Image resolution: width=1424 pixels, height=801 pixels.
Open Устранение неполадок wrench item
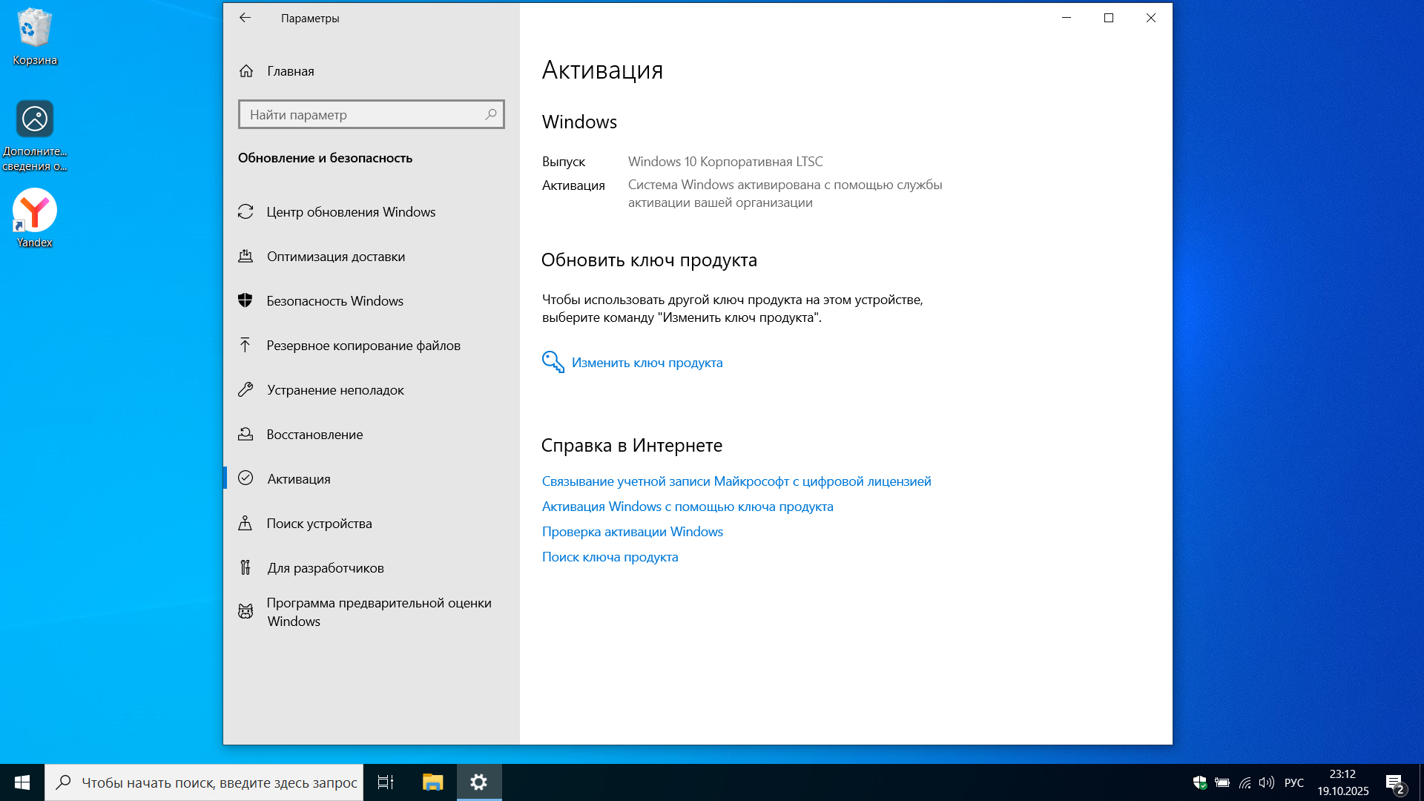pos(334,390)
